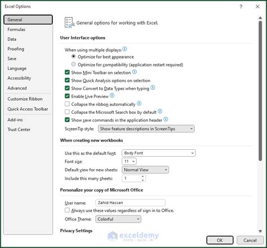The width and height of the screenshot is (267, 248).
Task: Open the default font Body Font dropdown
Action: pyautogui.click(x=159, y=153)
